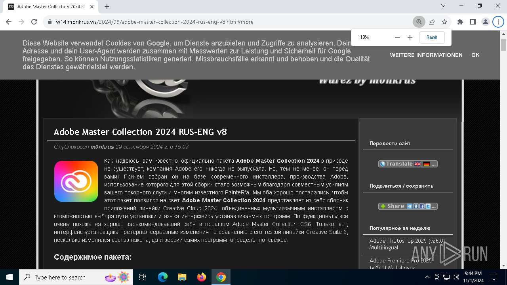Click the Translate site button
The height and width of the screenshot is (285, 507).
tap(408, 164)
